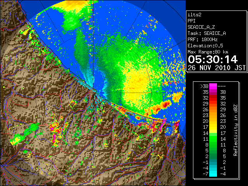Click the 05:30:14 timestamp

click(x=213, y=59)
